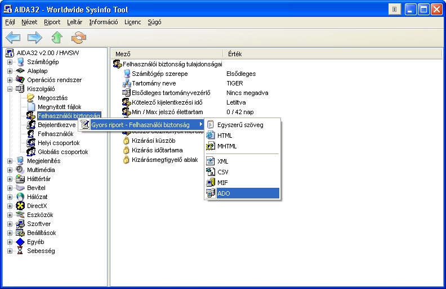Select the Elsődleges tartományvezérlő row
The image size is (446, 289).
(171, 93)
